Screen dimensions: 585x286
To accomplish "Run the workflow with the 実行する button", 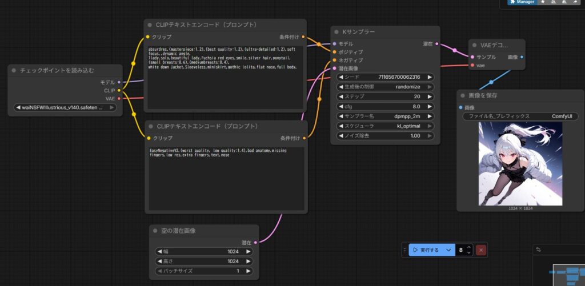I will (x=426, y=250).
